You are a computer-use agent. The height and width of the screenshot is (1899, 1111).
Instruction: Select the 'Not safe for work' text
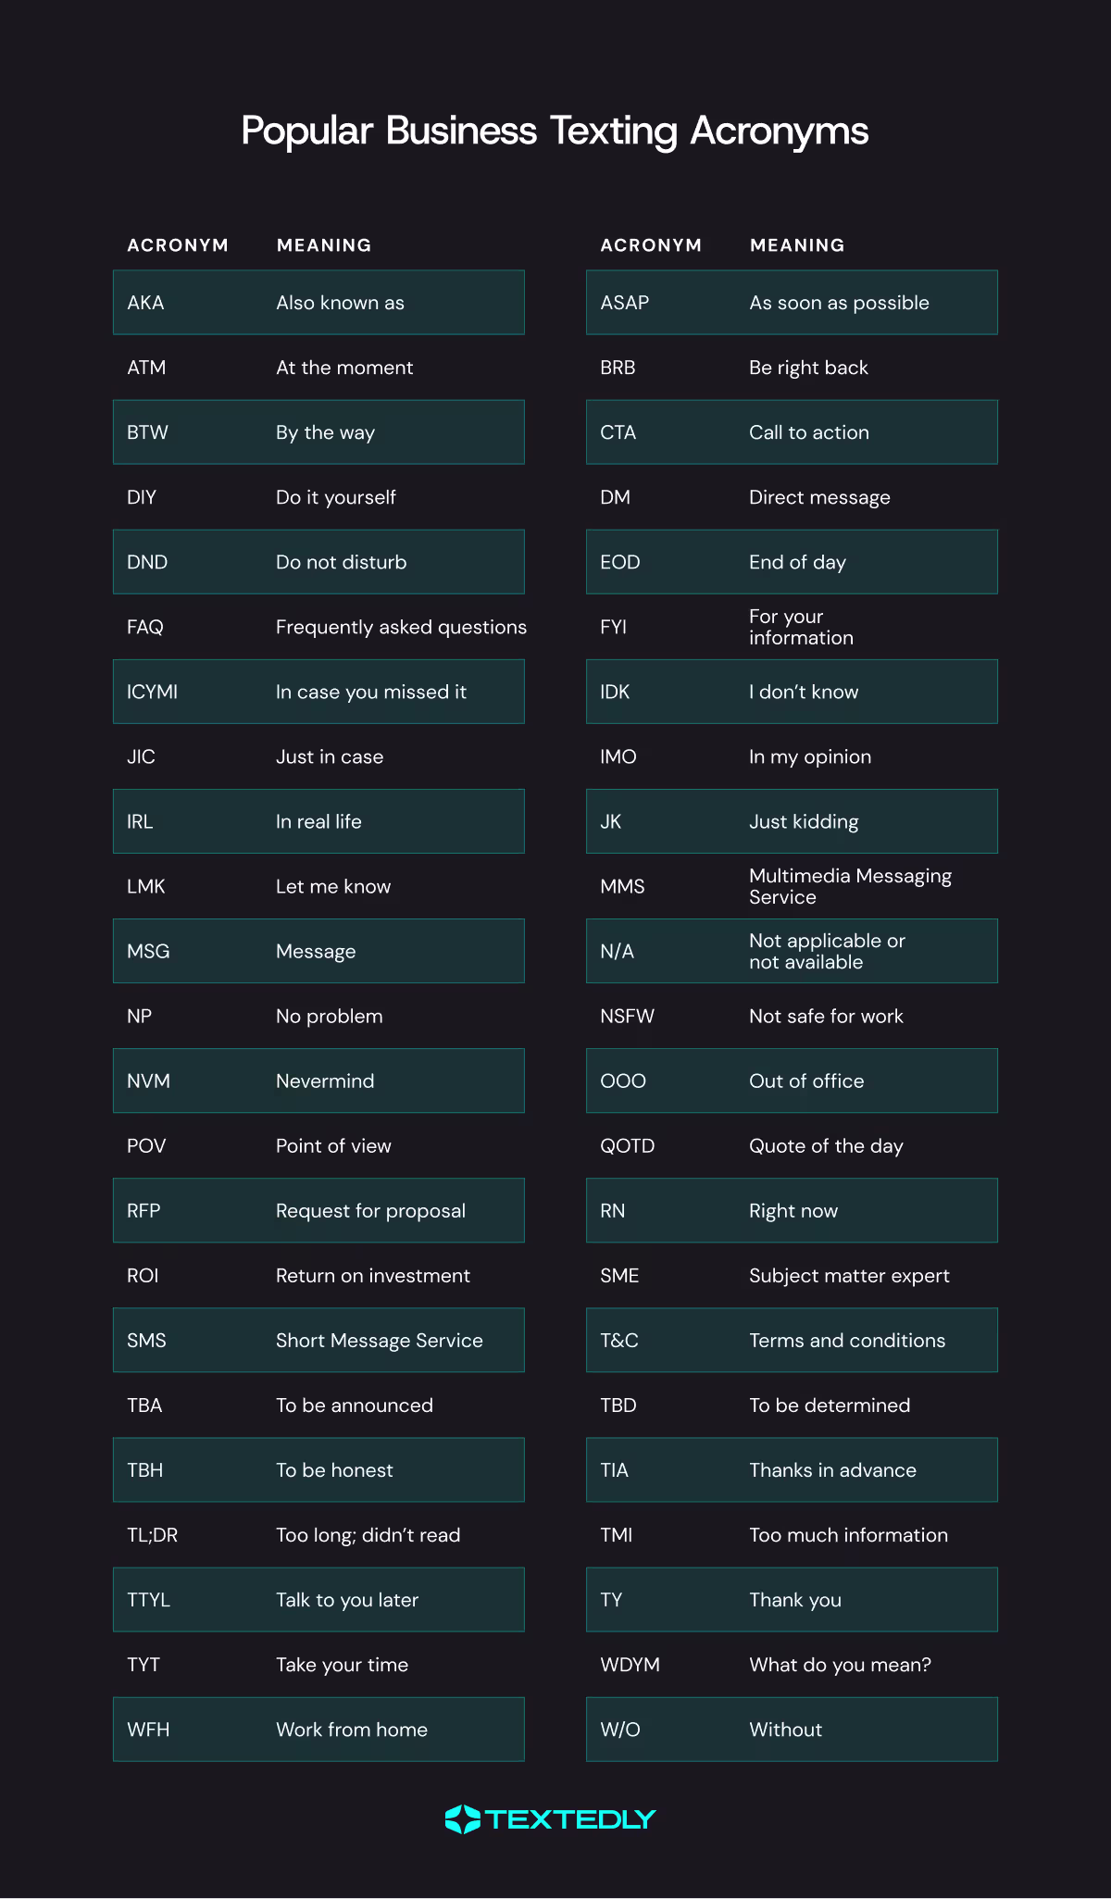(826, 1016)
